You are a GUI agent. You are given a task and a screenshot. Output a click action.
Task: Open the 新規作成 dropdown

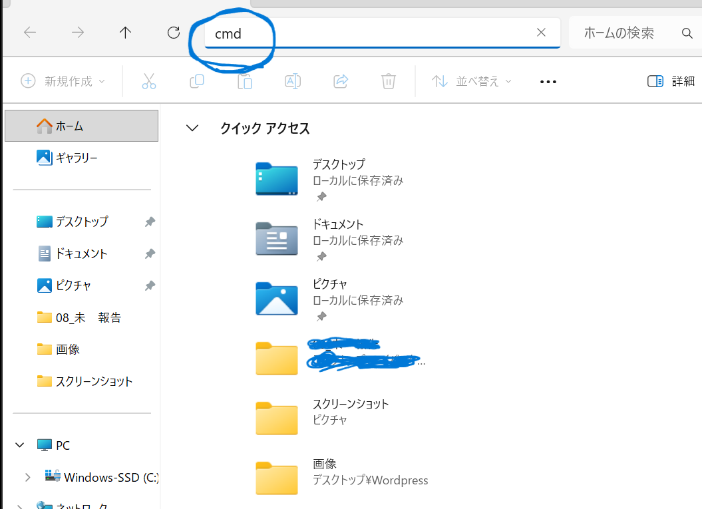(63, 81)
